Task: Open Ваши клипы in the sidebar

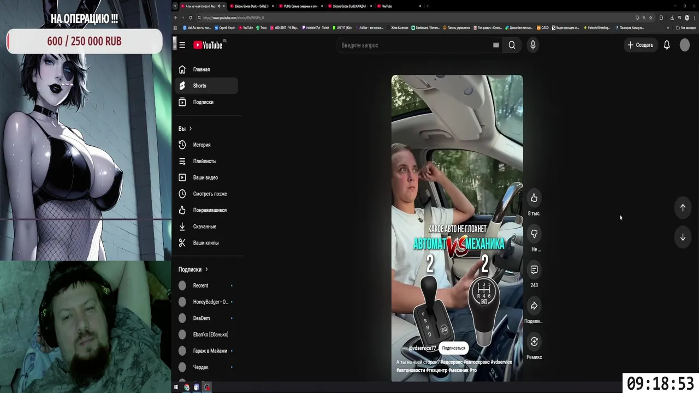Action: (x=206, y=243)
